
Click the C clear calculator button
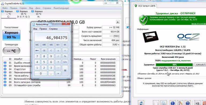[x=51, y=50]
